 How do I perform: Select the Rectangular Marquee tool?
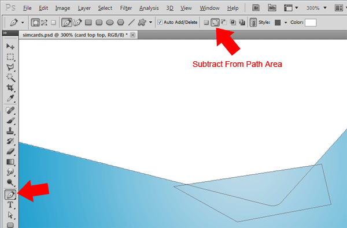point(10,57)
